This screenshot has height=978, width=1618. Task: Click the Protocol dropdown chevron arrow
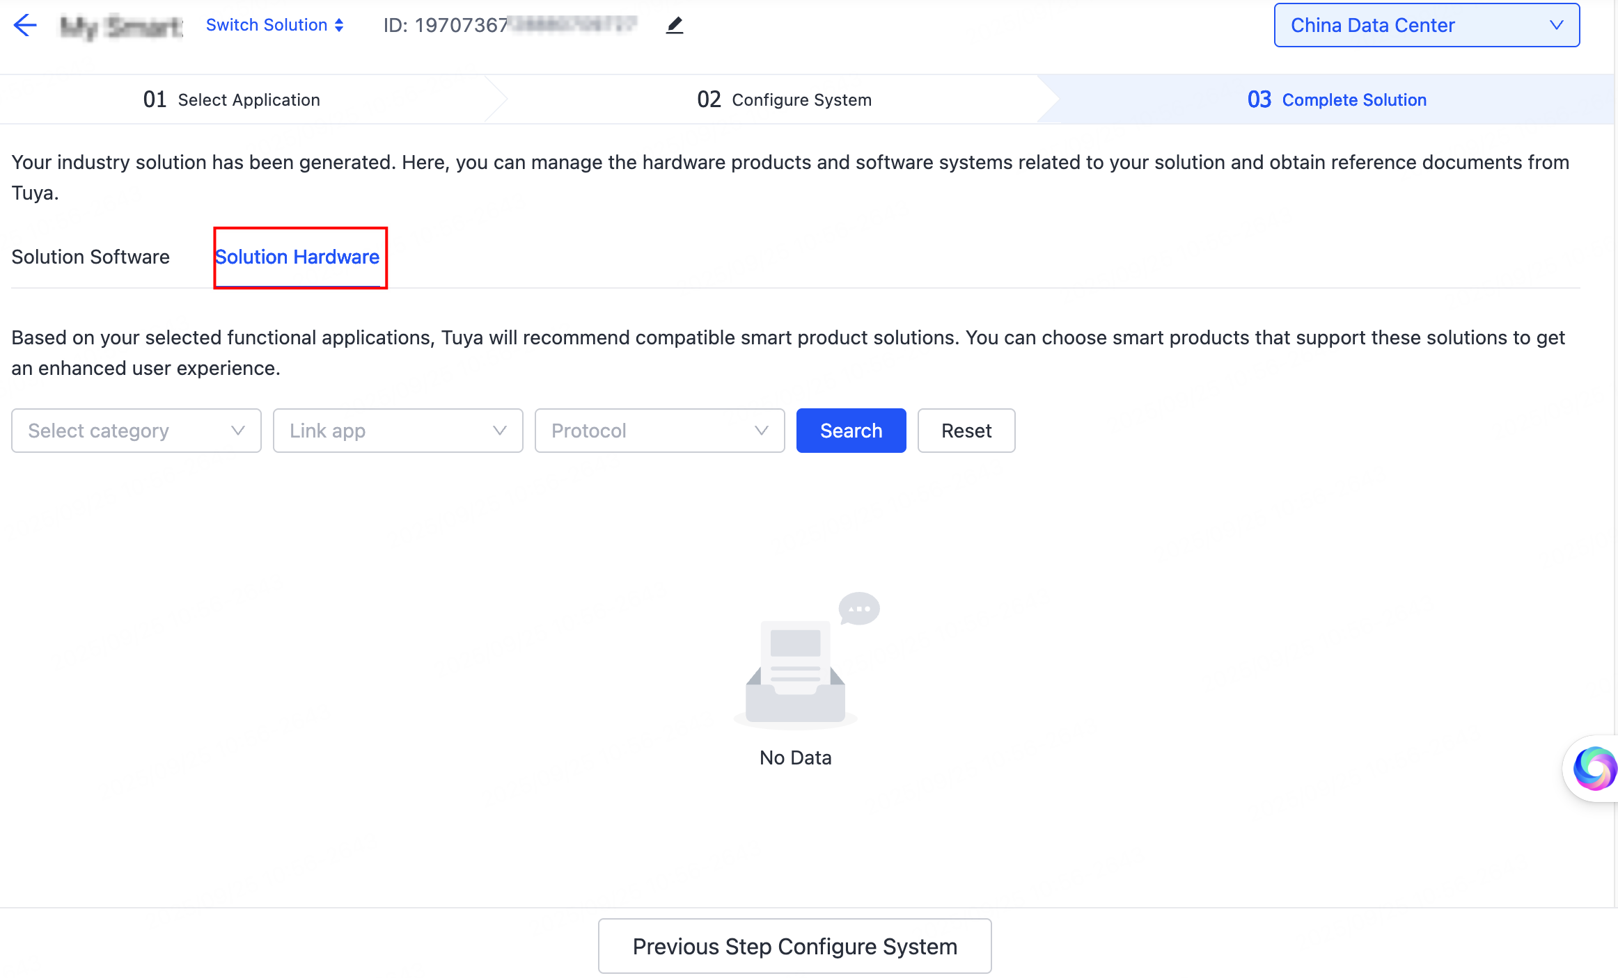click(x=761, y=431)
